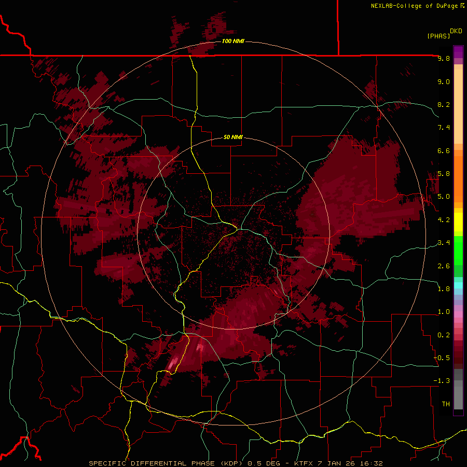The image size is (467, 467).
Task: Click the 6.6 scale value
Action: click(444, 150)
